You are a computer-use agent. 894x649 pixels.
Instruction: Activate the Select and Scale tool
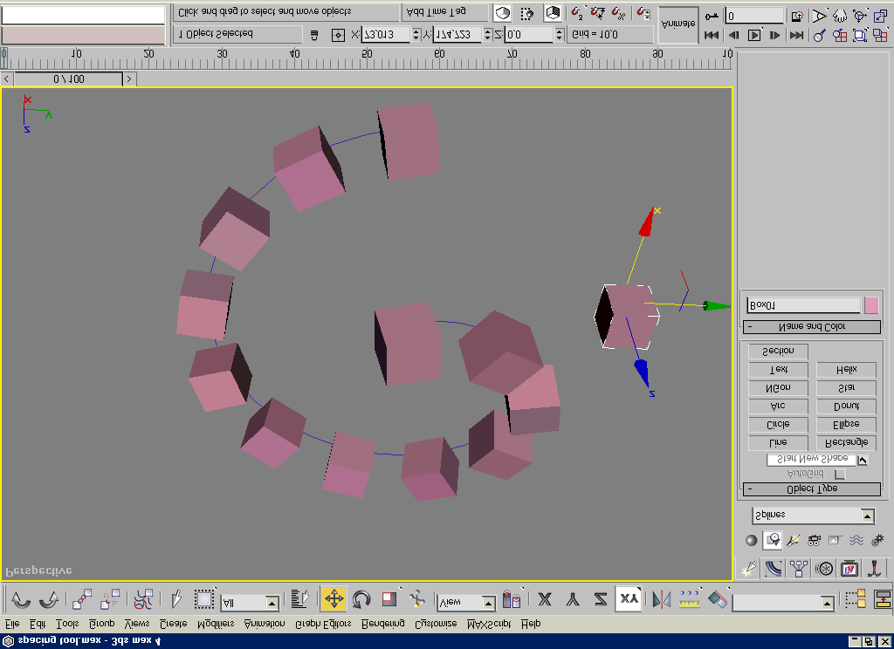[389, 599]
